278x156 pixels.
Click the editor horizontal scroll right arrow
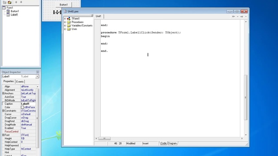(x=242, y=139)
